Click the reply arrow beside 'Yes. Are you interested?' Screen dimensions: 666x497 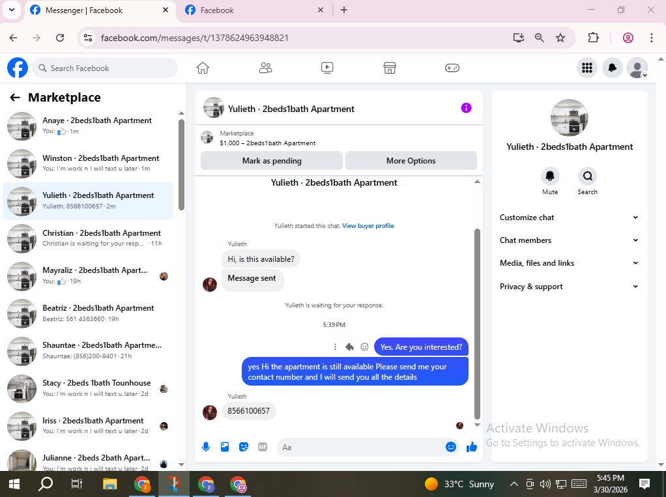pos(349,347)
